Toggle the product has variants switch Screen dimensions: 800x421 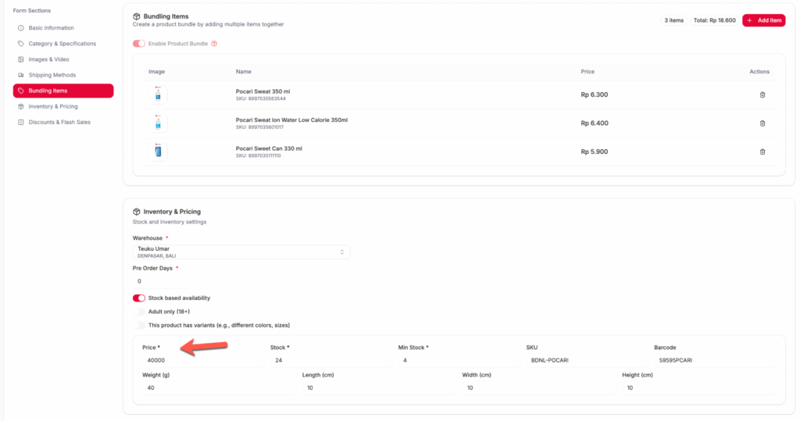[x=139, y=325]
